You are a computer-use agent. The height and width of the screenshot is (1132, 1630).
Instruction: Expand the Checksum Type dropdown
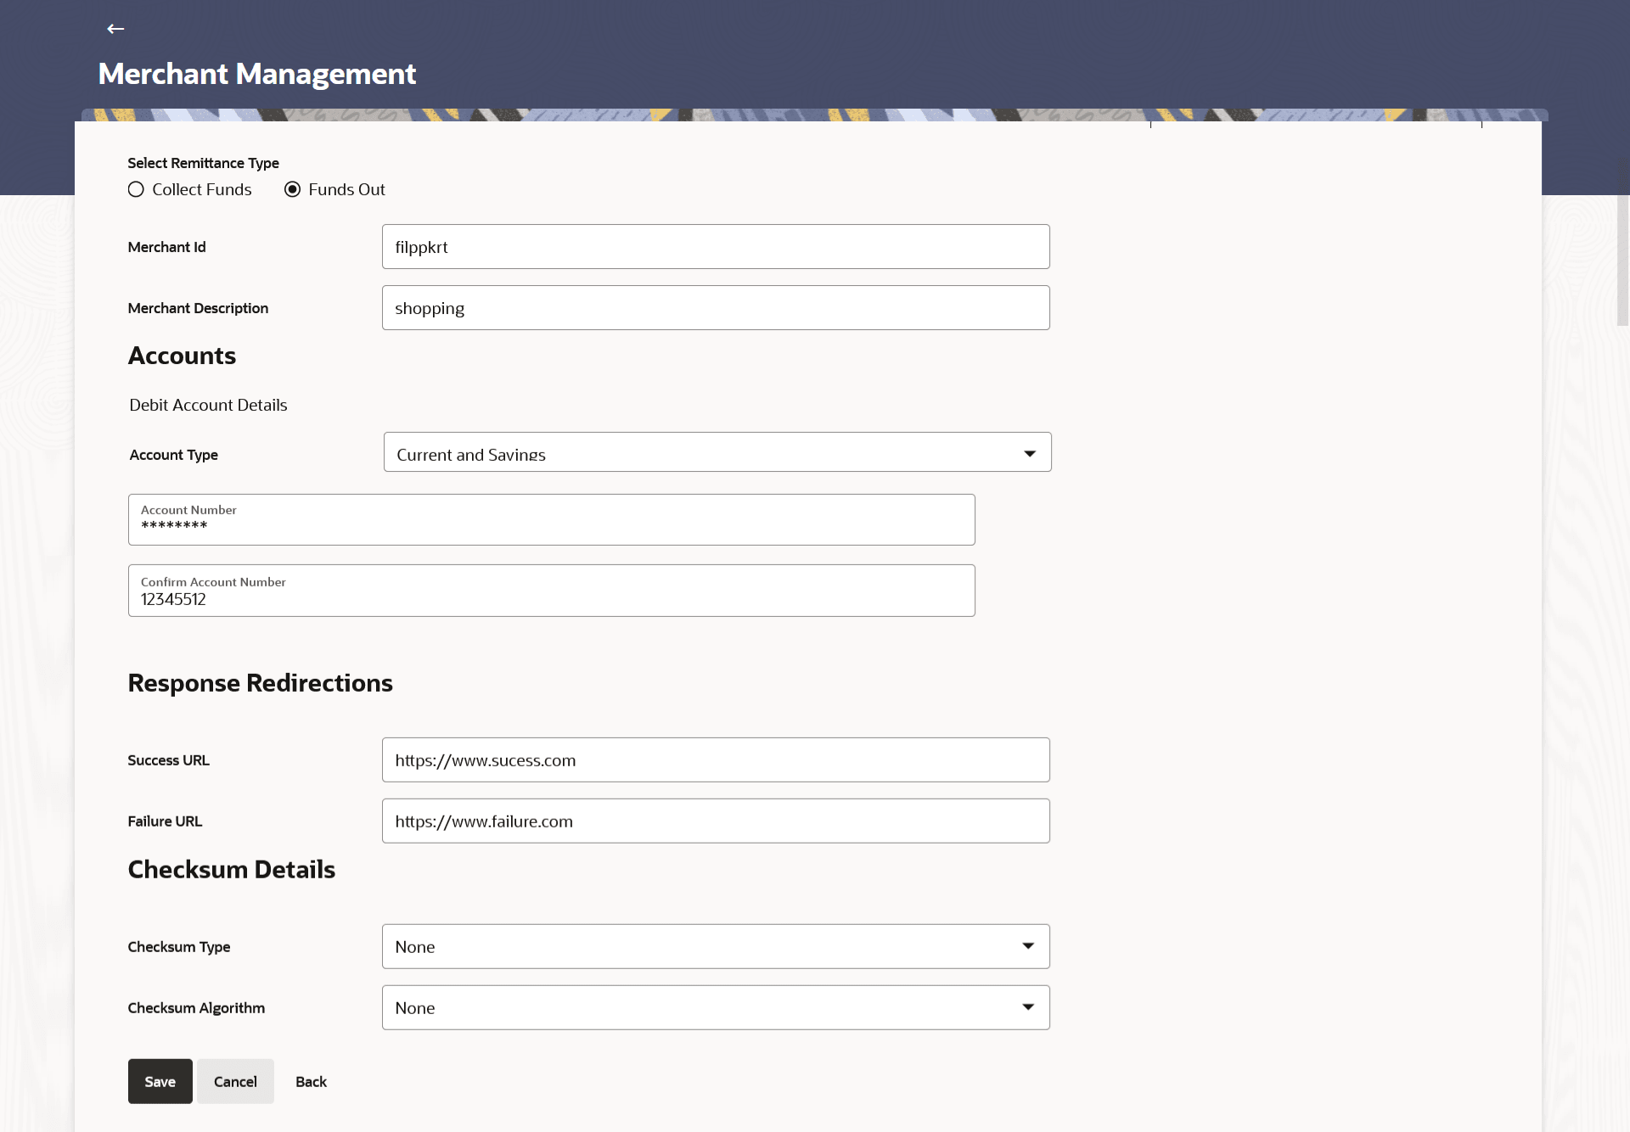[705, 947]
